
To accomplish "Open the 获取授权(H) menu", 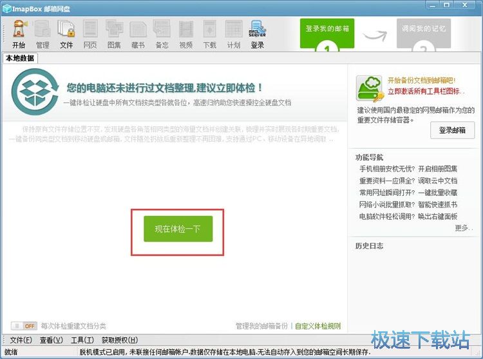I will [x=120, y=340].
